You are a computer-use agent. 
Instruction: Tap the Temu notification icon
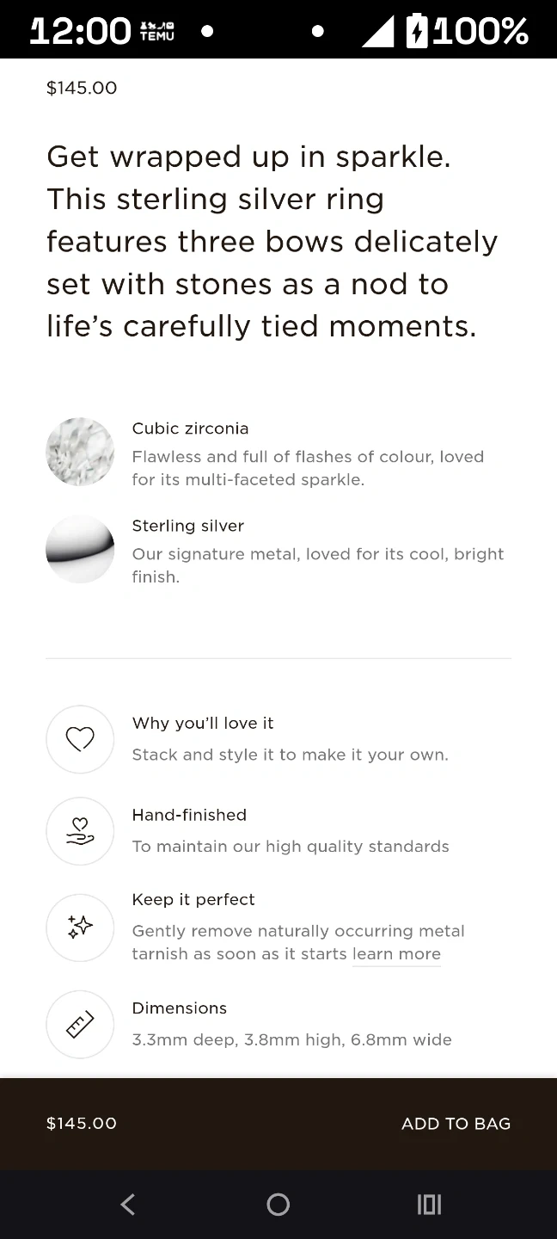156,31
